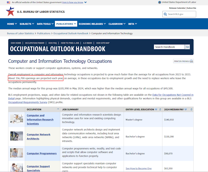This screenshot has height=172, width=208.
Task: Open the BETA dropdown menu
Action: point(133,24)
